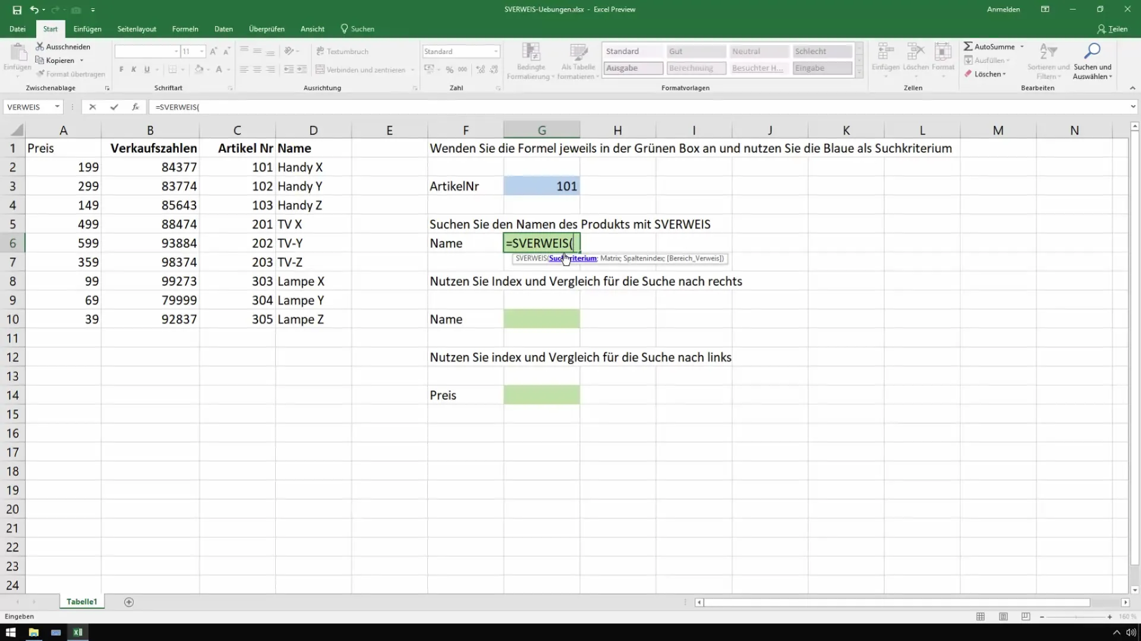1141x641 pixels.
Task: Toggle underline U formatting
Action: tap(147, 69)
